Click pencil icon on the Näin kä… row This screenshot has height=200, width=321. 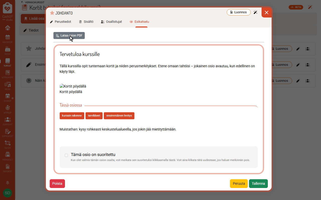coord(298,81)
